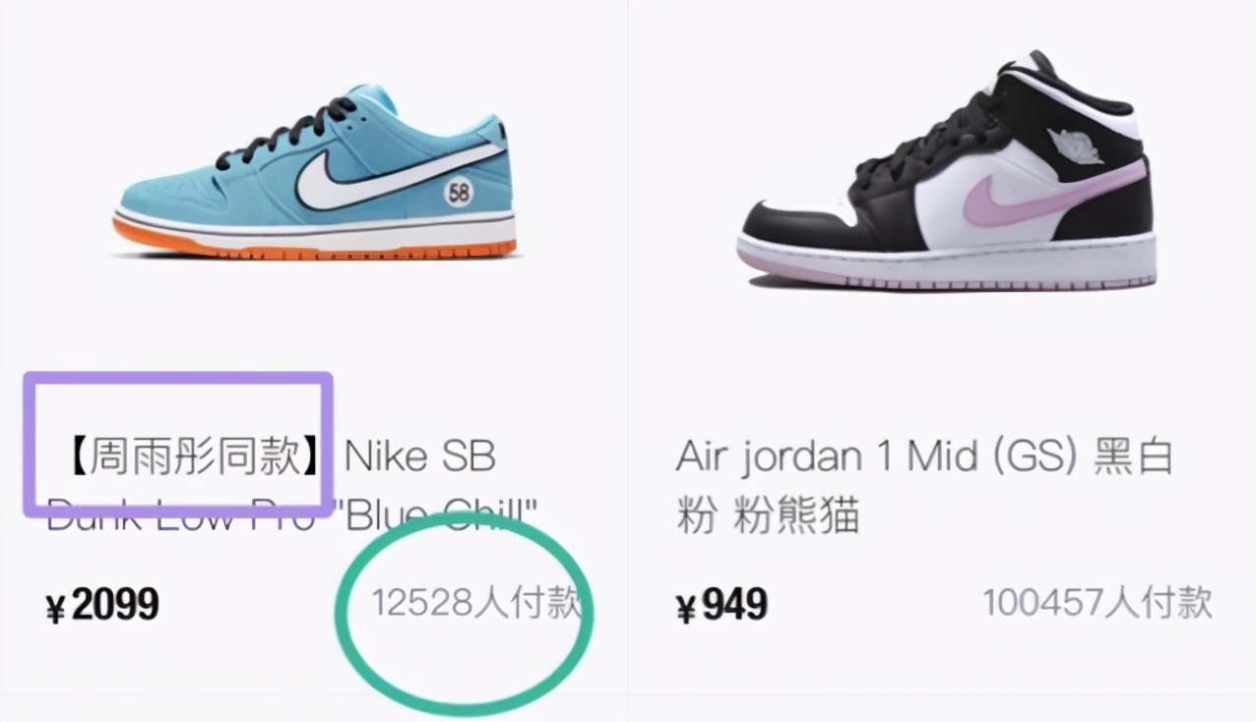Open the blue Nike SB Dunk product image

click(315, 171)
